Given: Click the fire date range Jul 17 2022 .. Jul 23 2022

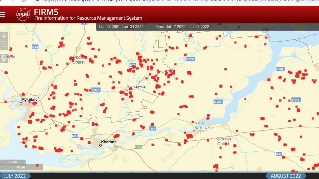Looking at the screenshot, I should [x=182, y=27].
